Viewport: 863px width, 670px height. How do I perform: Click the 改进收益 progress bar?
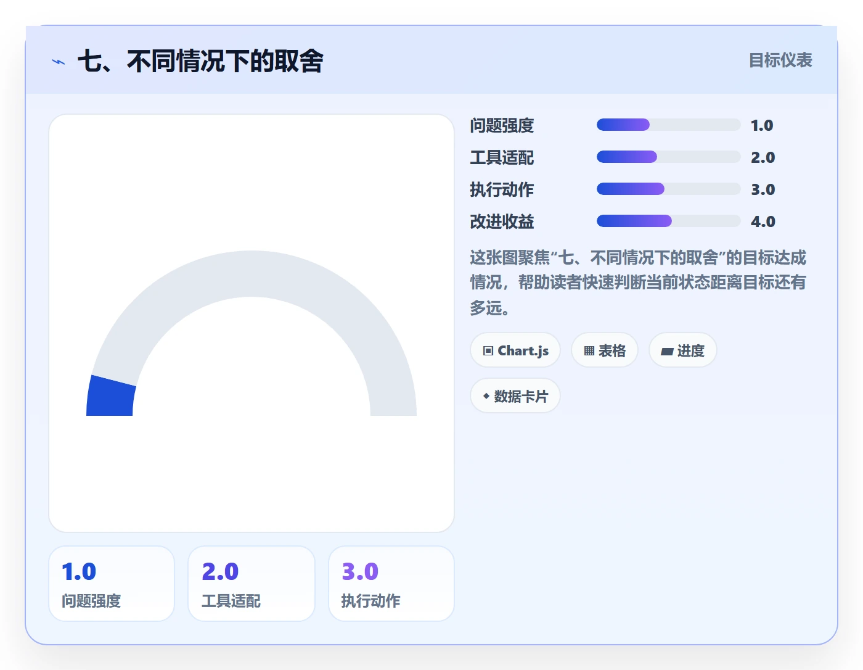click(x=668, y=221)
